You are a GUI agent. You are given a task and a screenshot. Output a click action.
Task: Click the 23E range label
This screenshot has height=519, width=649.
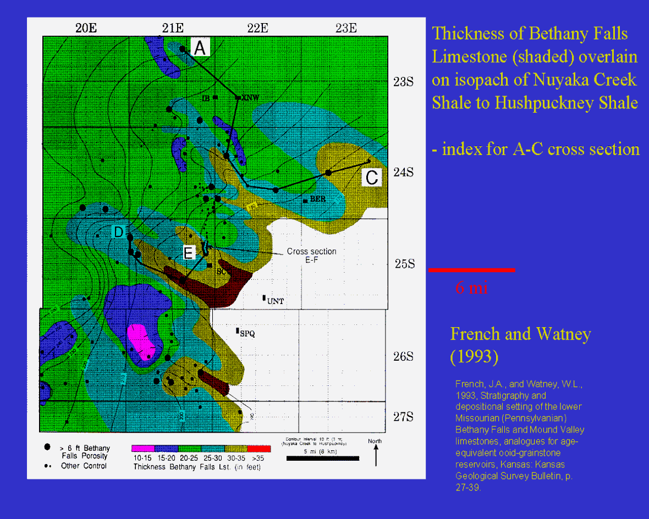pos(346,28)
